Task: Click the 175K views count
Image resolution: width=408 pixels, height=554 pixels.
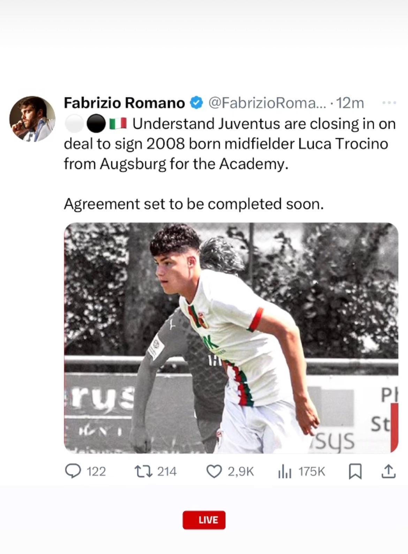Action: [x=311, y=471]
